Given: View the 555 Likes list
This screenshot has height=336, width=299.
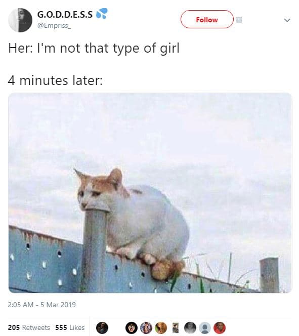Looking at the screenshot, I should [70, 327].
